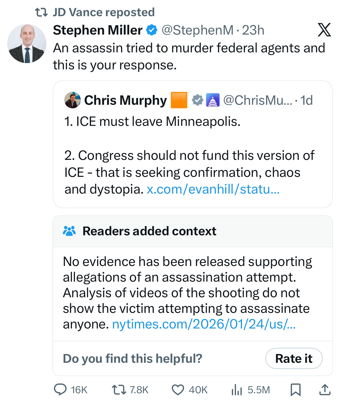The image size is (340, 402).
Task: Tap the share upload icon
Action: (x=325, y=389)
